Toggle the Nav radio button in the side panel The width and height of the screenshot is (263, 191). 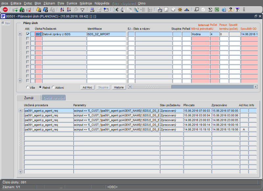(3, 23)
